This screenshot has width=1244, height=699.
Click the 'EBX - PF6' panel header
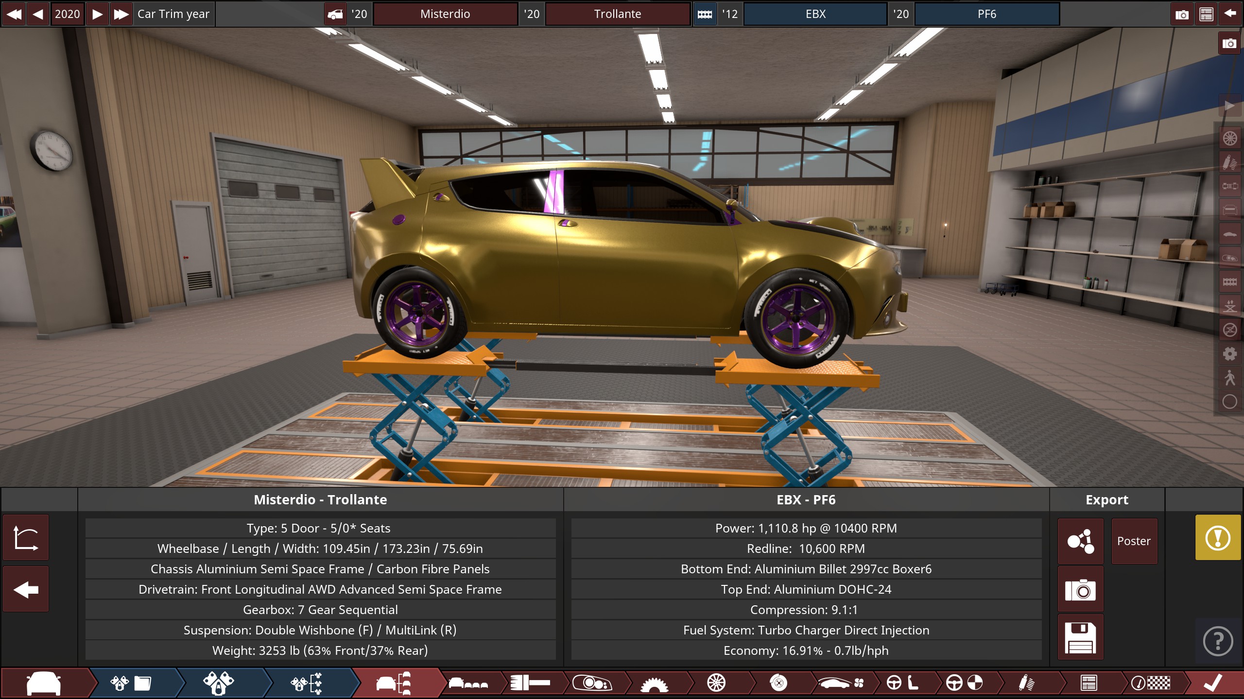pyautogui.click(x=806, y=499)
